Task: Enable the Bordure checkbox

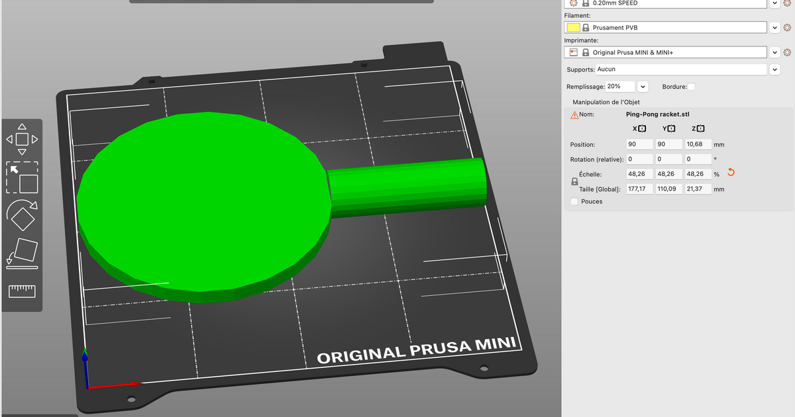Action: click(691, 86)
